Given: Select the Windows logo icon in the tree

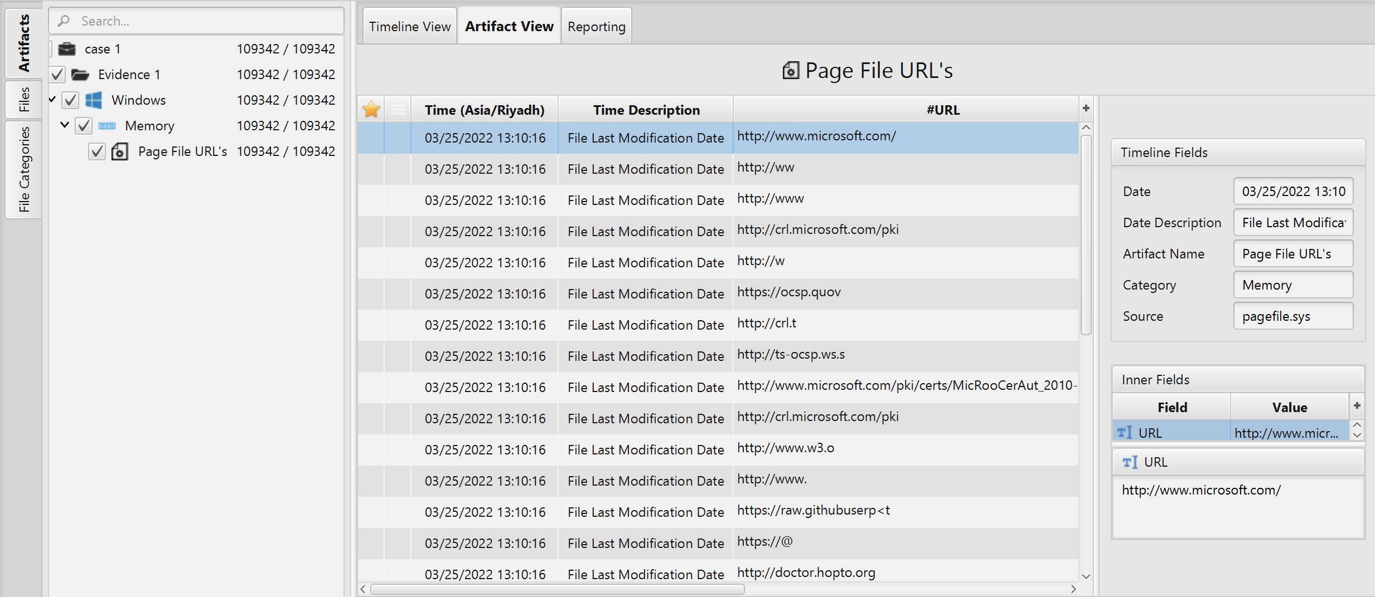Looking at the screenshot, I should tap(94, 100).
